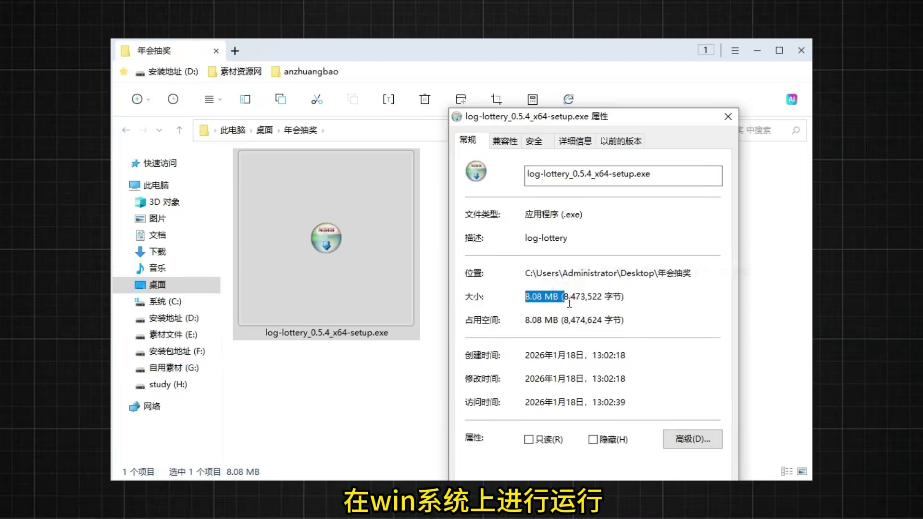Image resolution: width=923 pixels, height=519 pixels.
Task: Click the trash delete icon in toolbar
Action: (x=424, y=99)
